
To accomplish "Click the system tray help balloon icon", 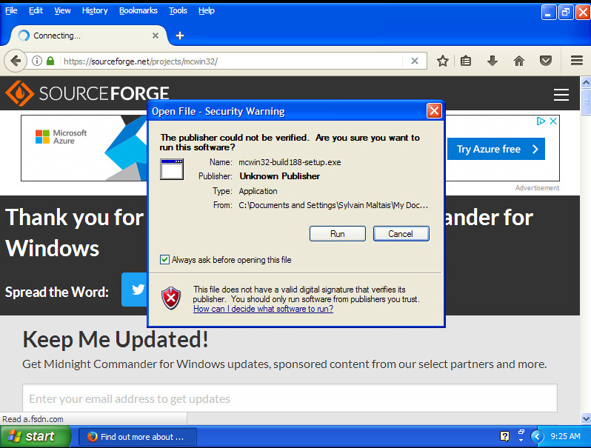I will (x=504, y=436).
